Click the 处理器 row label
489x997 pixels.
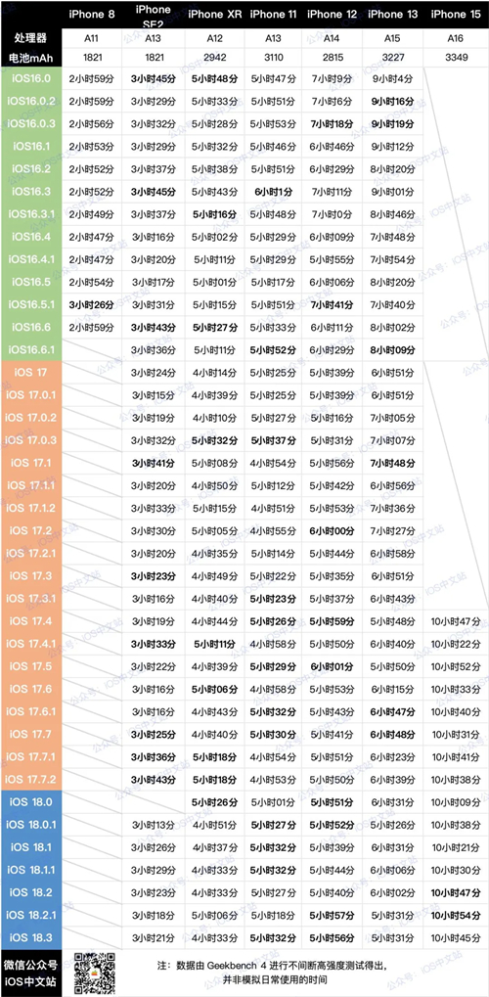point(32,38)
